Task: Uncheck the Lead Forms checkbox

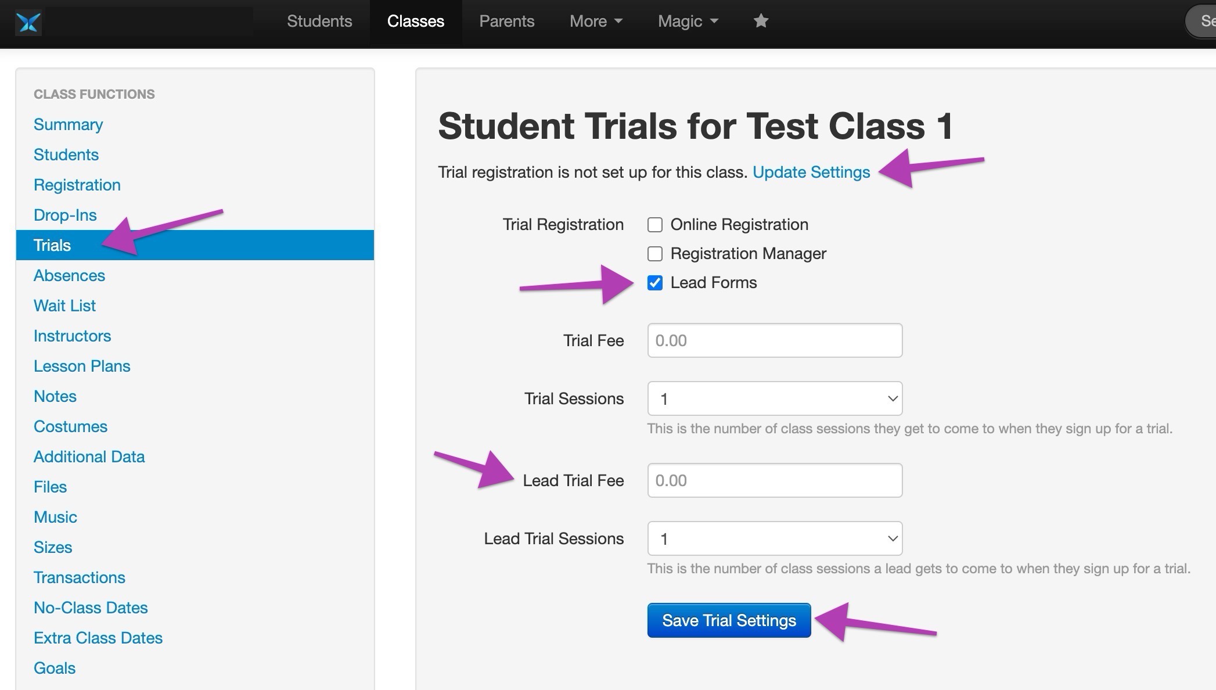Action: click(655, 283)
